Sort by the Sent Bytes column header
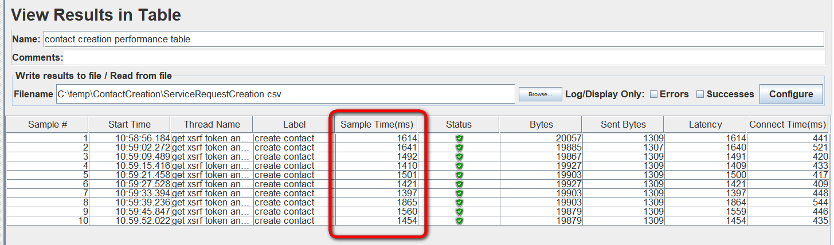Screen dimensions: 834x245 [x=622, y=124]
